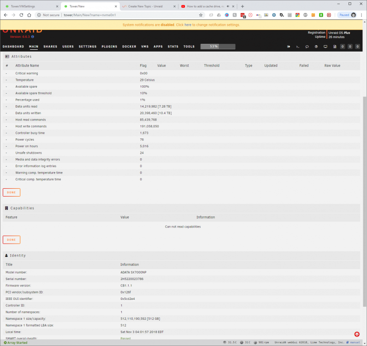Click the page vertical scrollbar
The image size is (367, 346).
364,202
